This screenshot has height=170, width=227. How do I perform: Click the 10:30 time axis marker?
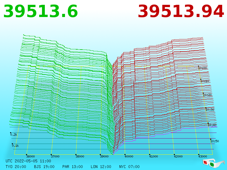210,110
